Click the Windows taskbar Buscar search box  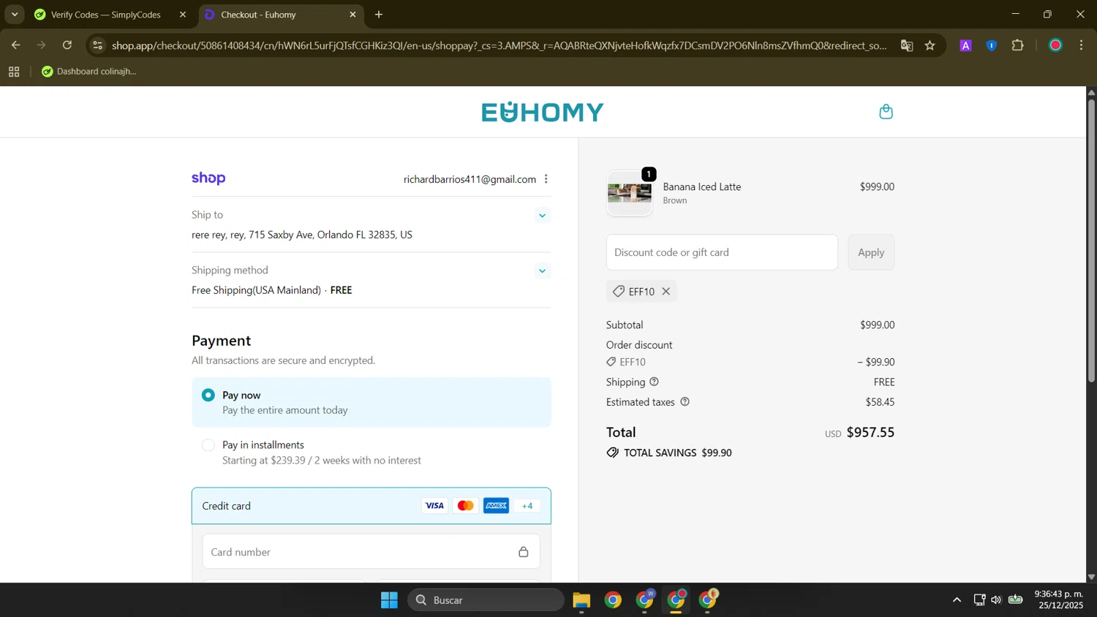(x=486, y=600)
